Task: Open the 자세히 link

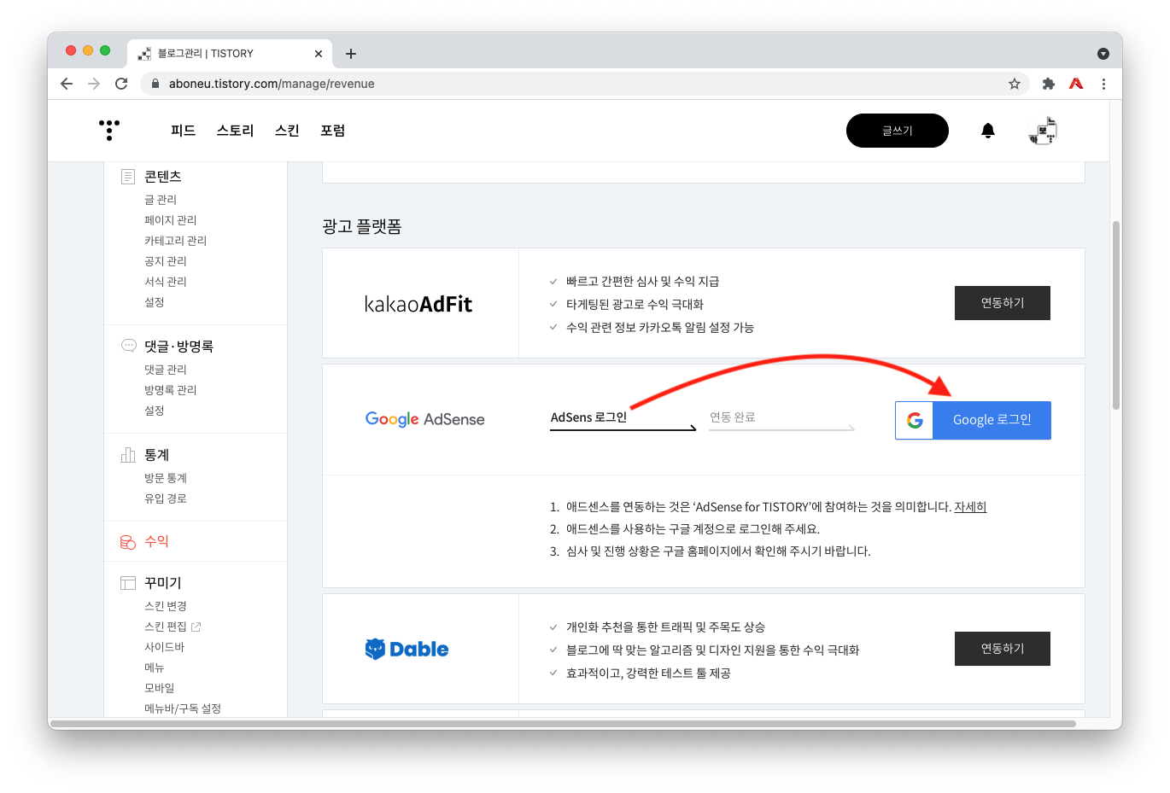Action: click(x=970, y=507)
